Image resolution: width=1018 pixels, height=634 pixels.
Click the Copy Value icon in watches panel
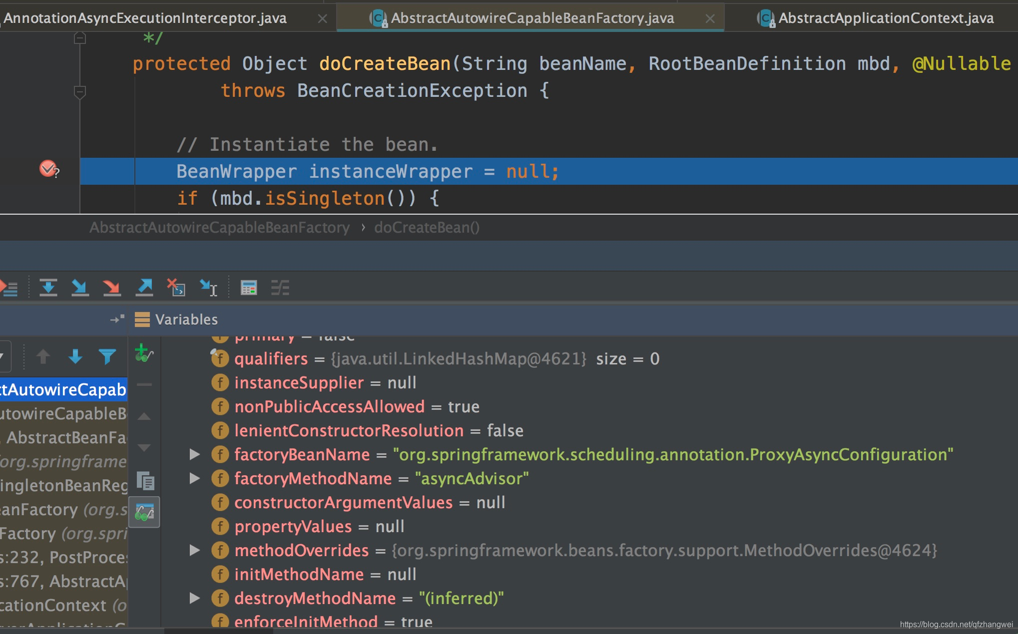tap(146, 482)
